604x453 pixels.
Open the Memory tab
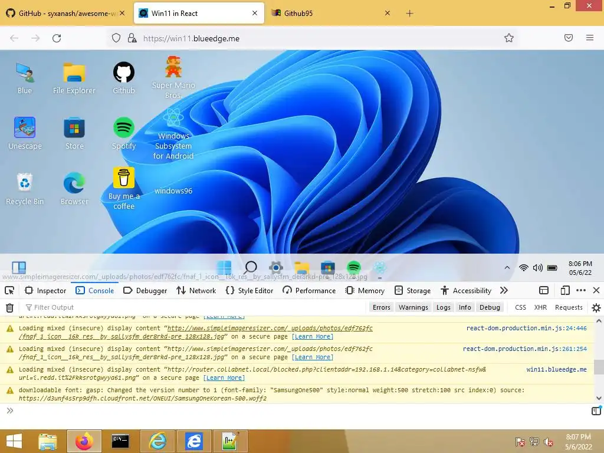pyautogui.click(x=365, y=290)
